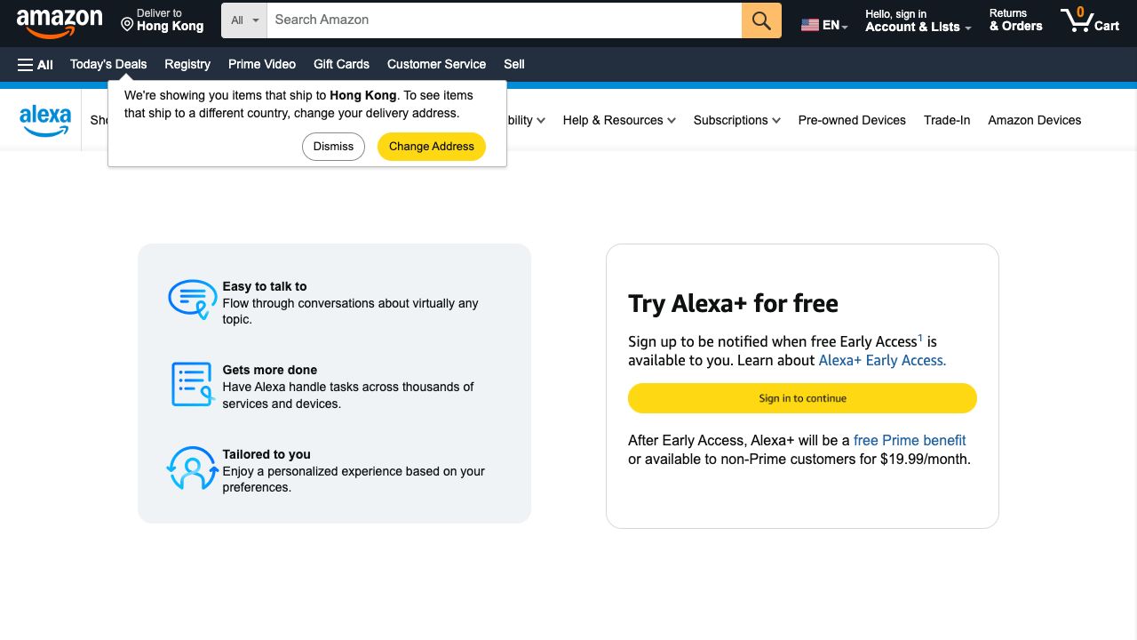Image resolution: width=1137 pixels, height=640 pixels.
Task: Click the Tailored to you profile icon
Action: pos(192,468)
